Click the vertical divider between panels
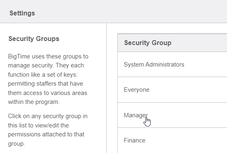The height and width of the screenshot is (153, 227). tap(107, 88)
